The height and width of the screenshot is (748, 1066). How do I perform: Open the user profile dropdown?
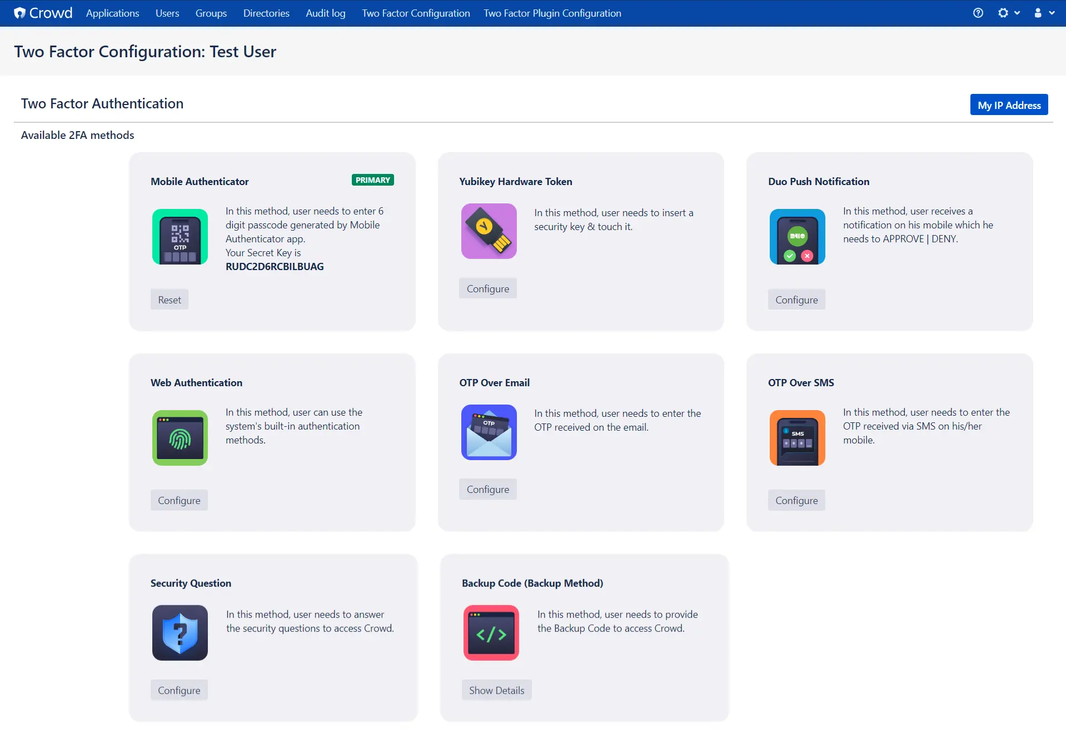point(1044,13)
